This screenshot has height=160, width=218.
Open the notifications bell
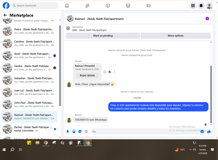201,6
